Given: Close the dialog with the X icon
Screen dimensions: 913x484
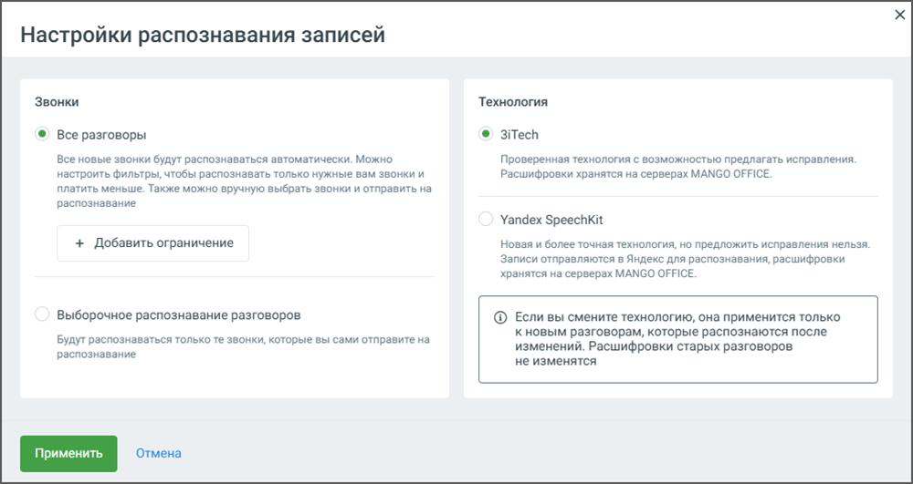Looking at the screenshot, I should pos(899,15).
